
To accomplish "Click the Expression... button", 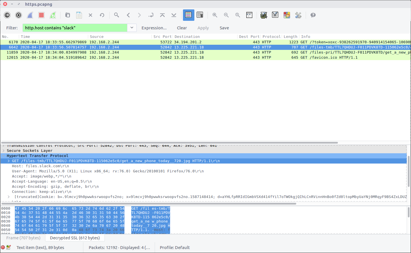I will click(154, 28).
